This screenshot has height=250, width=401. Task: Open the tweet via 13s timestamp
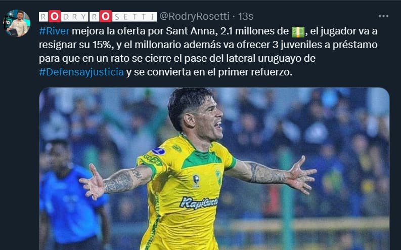(x=246, y=16)
